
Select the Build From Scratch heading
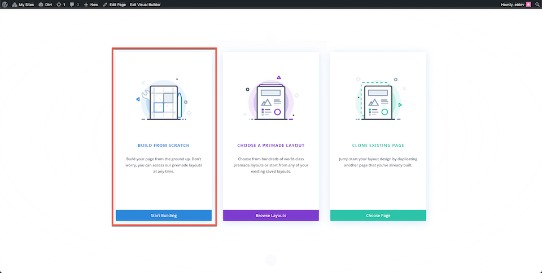[x=164, y=146]
